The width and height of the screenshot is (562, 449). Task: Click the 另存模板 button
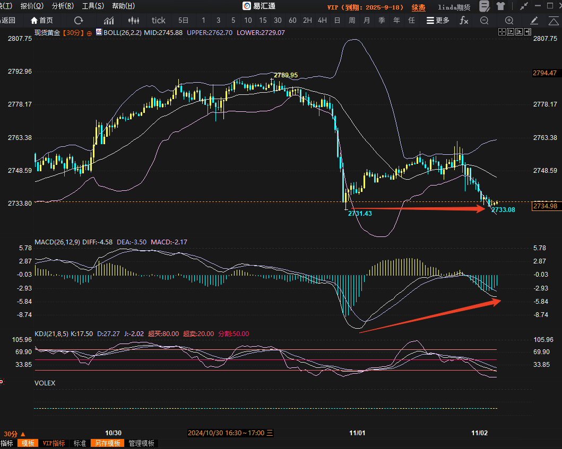108,443
